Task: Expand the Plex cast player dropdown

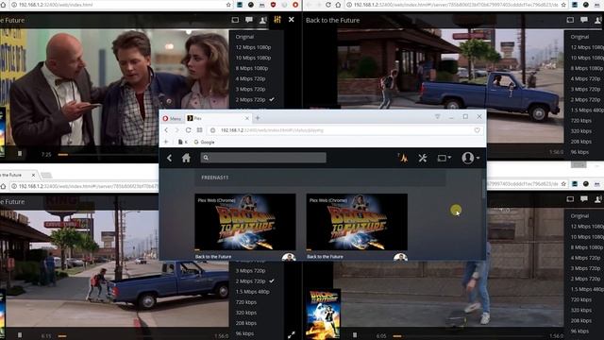Action: tap(445, 158)
